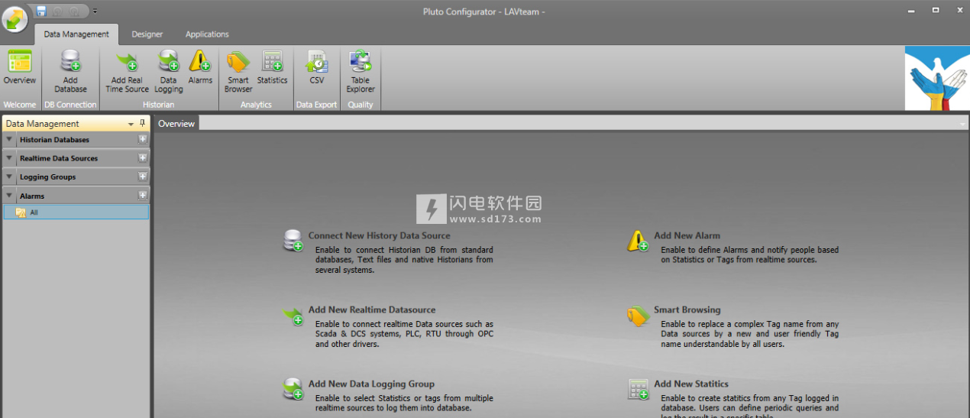Click the Add New Statitics calculator icon

point(638,389)
